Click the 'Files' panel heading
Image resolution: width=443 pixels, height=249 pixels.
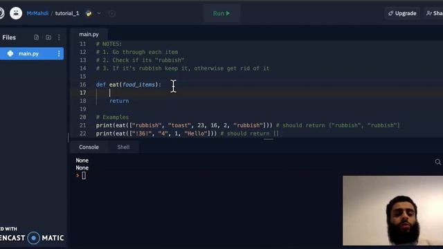tap(9, 37)
